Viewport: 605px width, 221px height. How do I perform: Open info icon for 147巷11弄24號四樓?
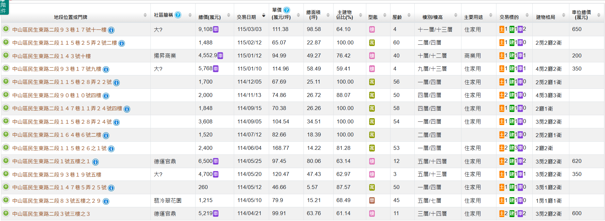tap(127, 109)
